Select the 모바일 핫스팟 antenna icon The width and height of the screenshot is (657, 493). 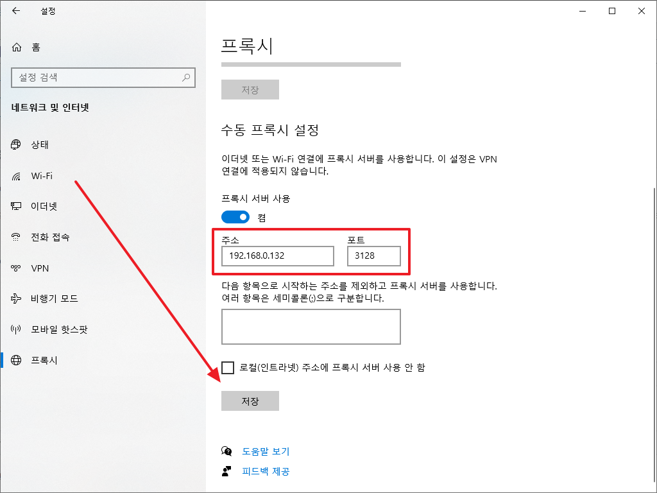coord(16,329)
